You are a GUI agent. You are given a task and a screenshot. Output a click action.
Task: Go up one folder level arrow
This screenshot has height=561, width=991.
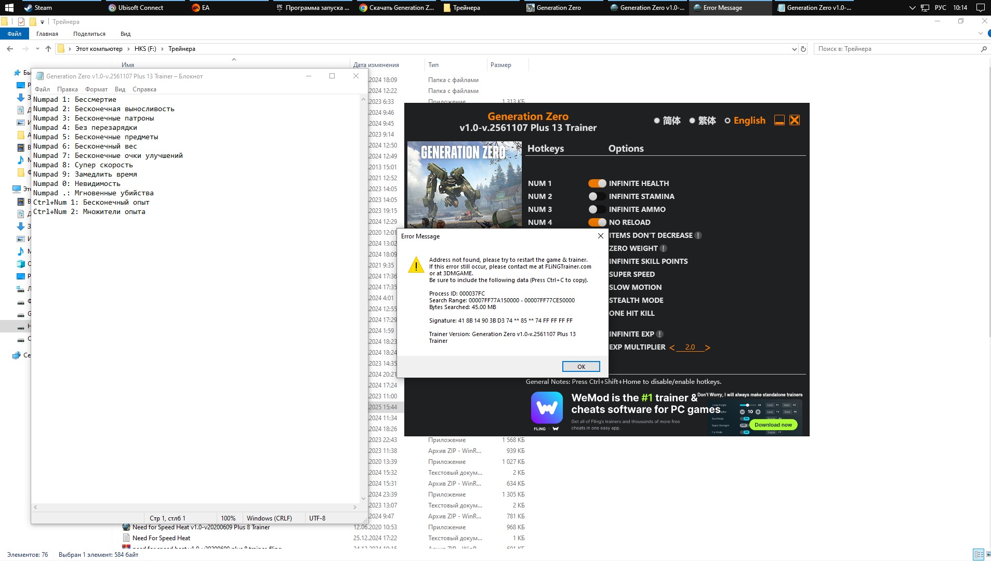tap(48, 49)
